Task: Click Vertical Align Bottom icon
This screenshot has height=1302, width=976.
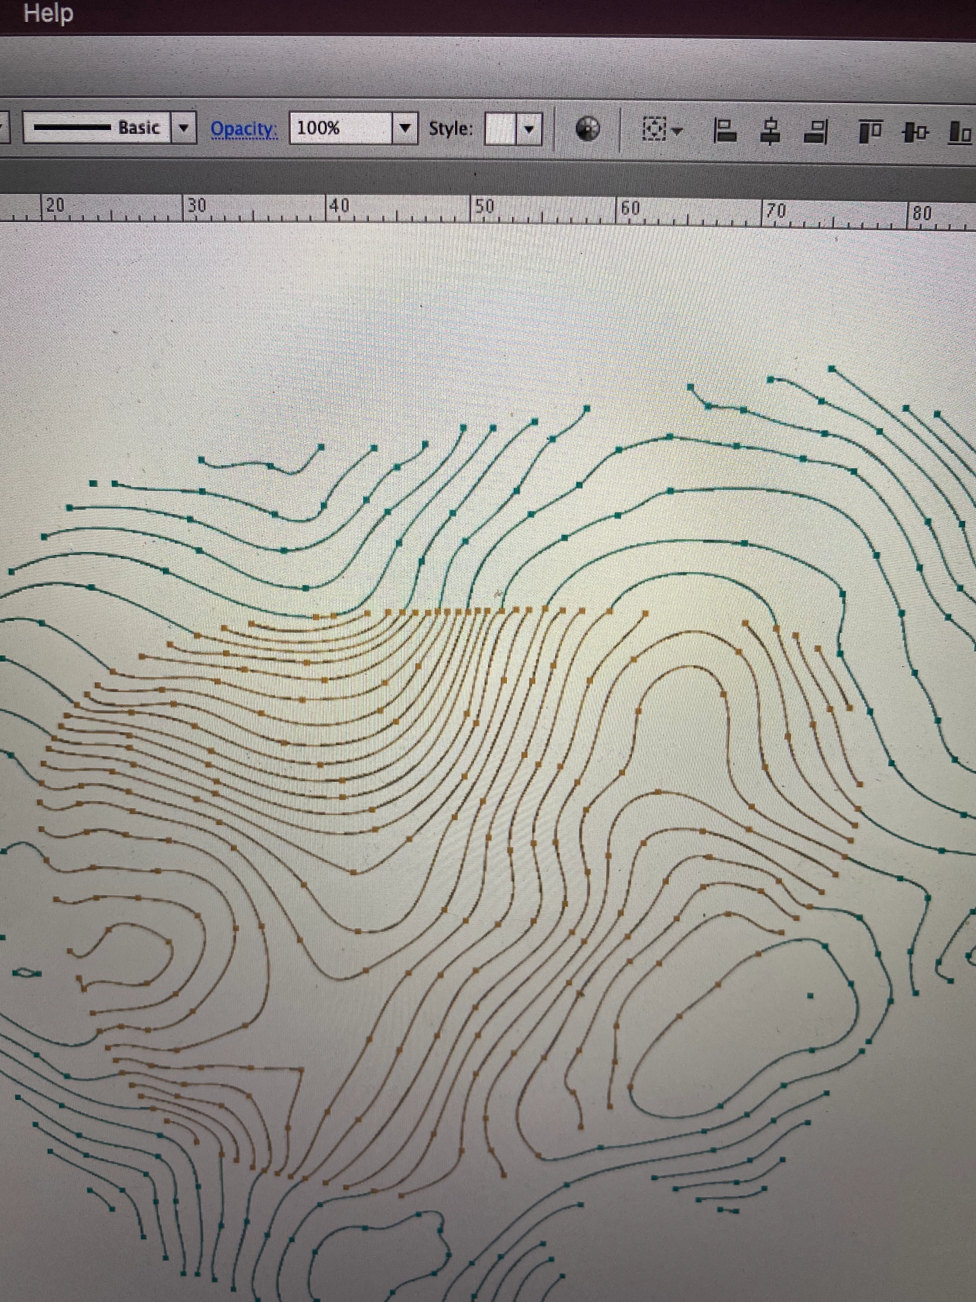Action: pos(960,133)
